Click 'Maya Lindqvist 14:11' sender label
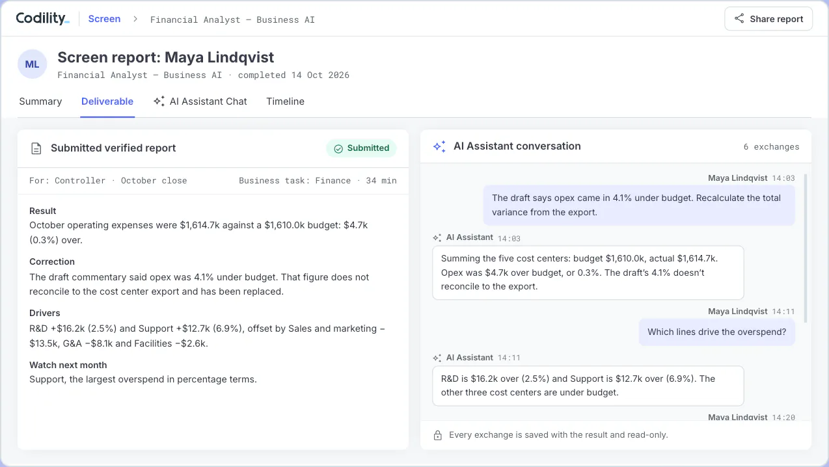 tap(752, 312)
